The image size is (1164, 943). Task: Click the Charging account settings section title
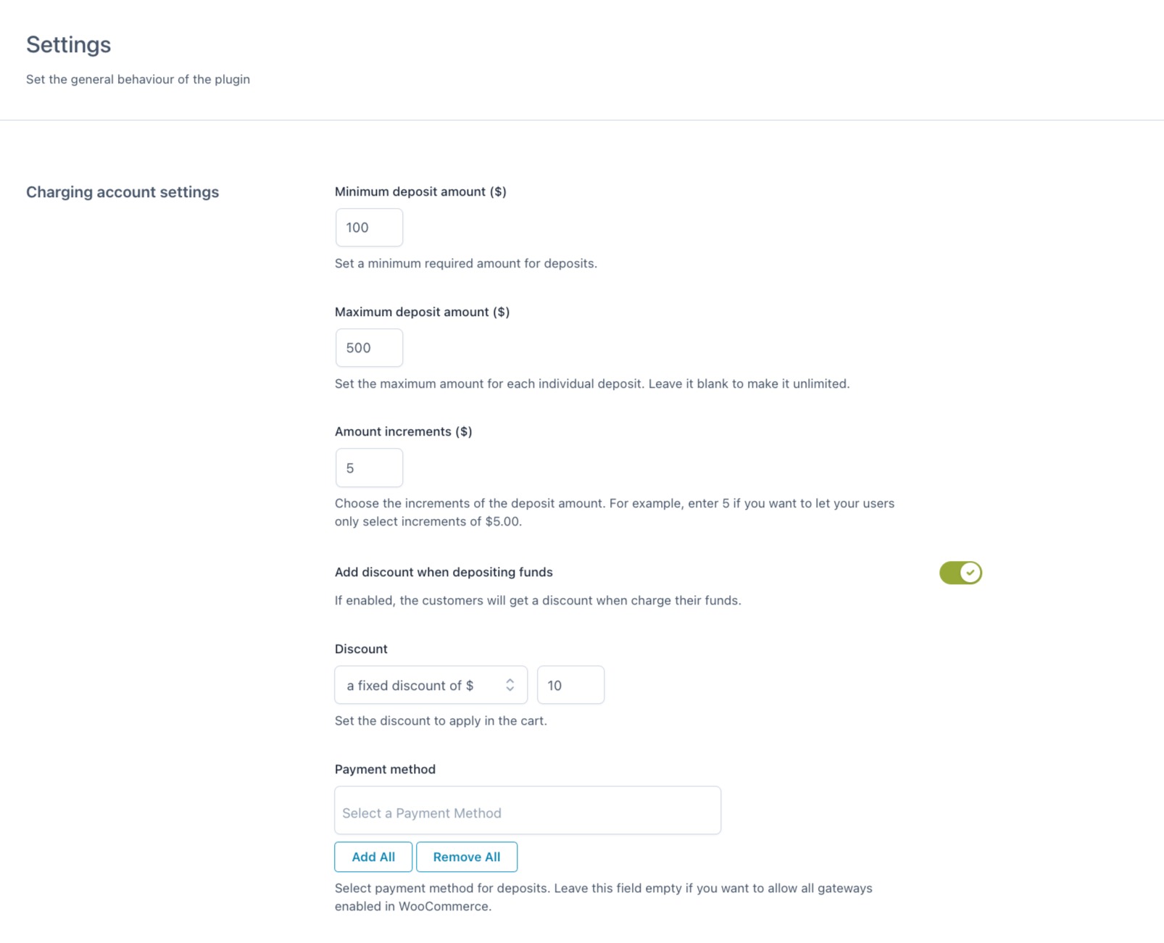[x=122, y=192]
